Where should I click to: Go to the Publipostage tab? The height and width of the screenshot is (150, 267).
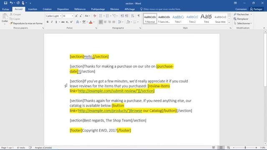coord(98,9)
